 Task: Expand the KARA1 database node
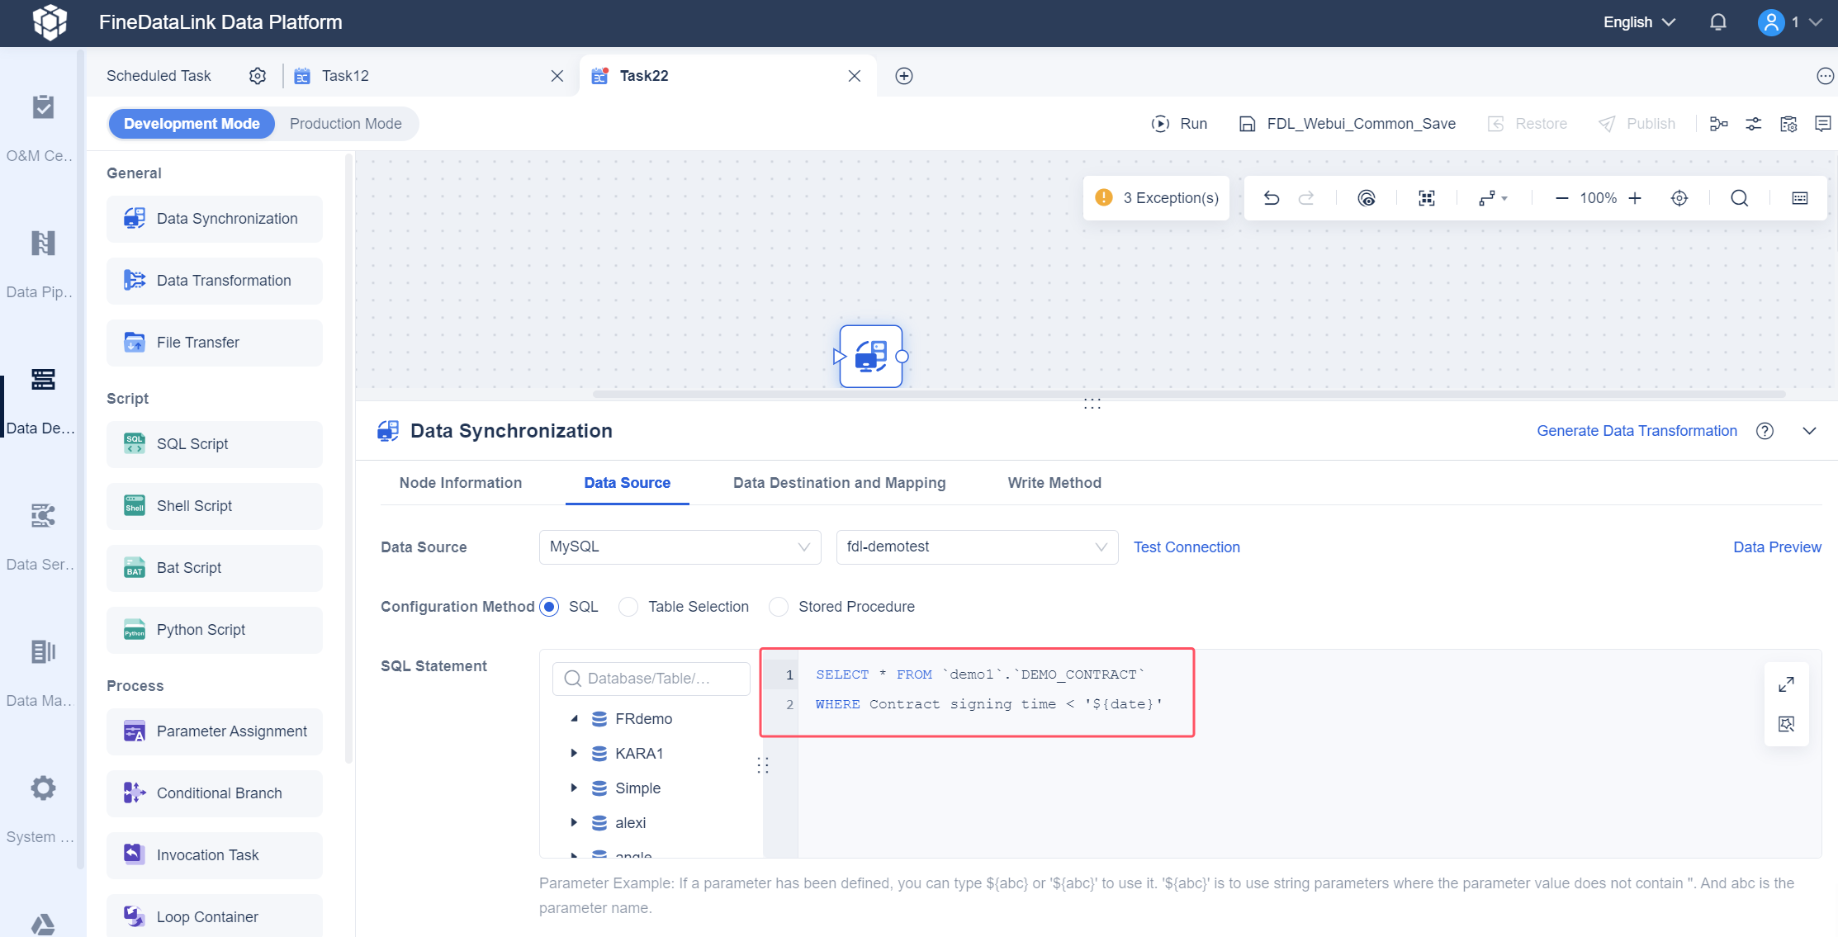pyautogui.click(x=574, y=754)
